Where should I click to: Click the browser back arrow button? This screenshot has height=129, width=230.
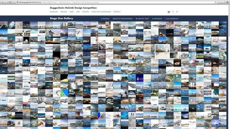click(x=2, y=2)
